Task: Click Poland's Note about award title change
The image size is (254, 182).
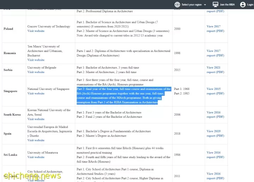Action: pyautogui.click(x=120, y=35)
